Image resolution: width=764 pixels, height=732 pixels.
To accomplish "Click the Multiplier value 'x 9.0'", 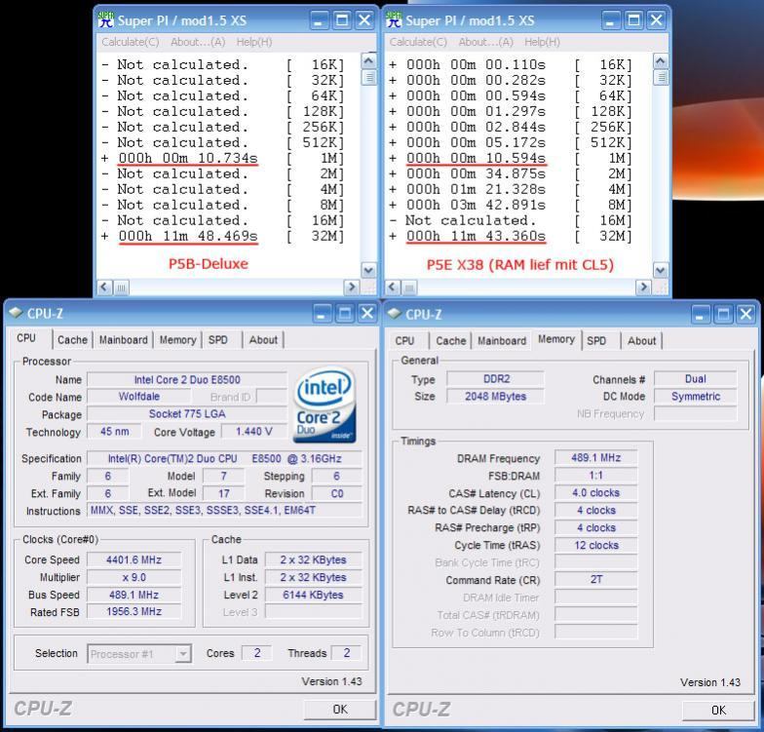I will point(134,577).
